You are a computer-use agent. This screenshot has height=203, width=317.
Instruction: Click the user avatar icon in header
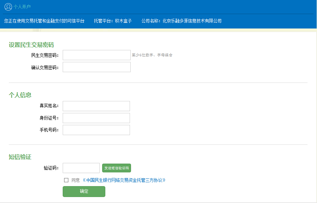[x=8, y=7]
